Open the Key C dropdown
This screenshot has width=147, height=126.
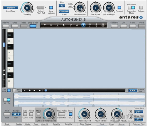pyautogui.click(x=62, y=6)
